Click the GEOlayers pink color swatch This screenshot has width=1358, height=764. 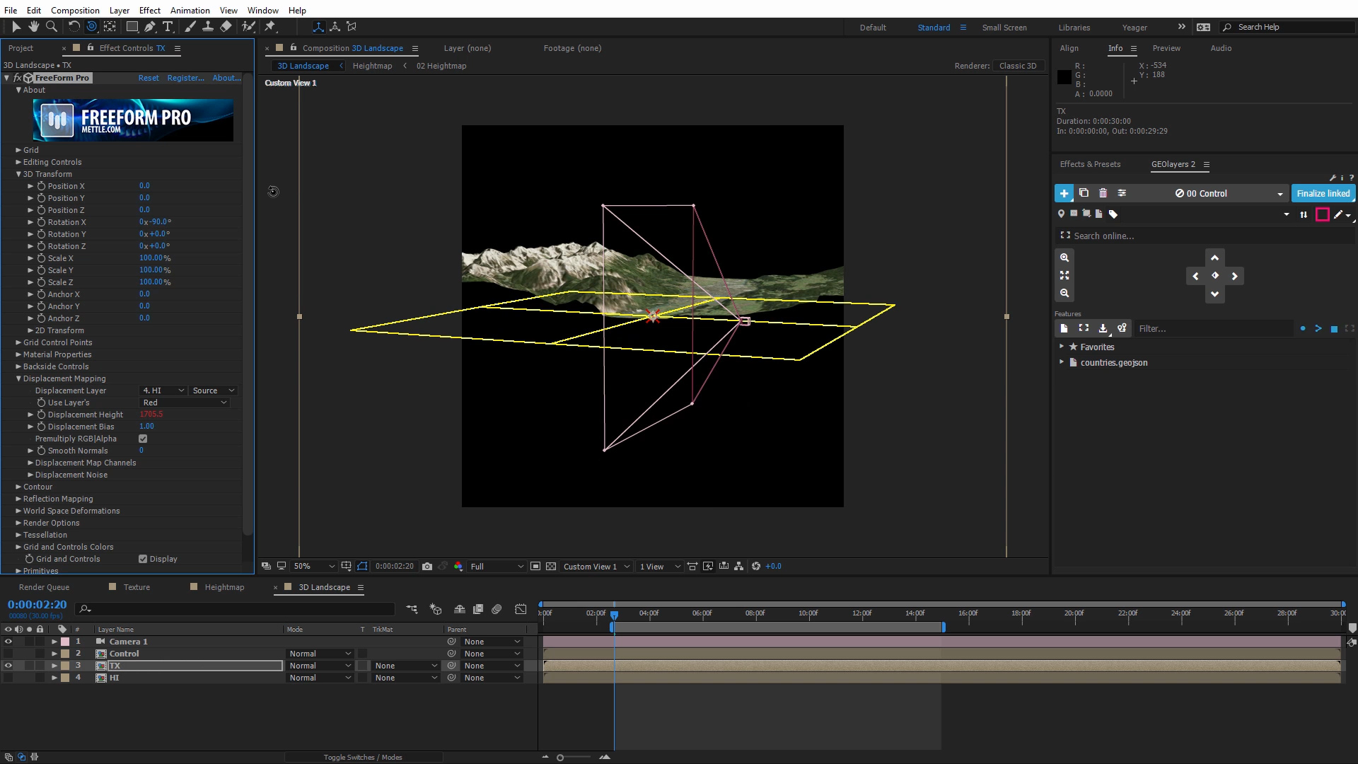point(1322,214)
